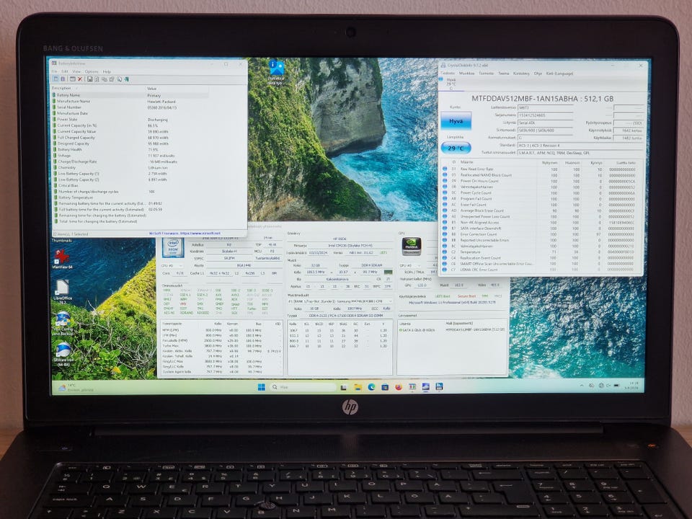Select Number of charge/discharge cycles row
This screenshot has width=692, height=519.
(130, 192)
